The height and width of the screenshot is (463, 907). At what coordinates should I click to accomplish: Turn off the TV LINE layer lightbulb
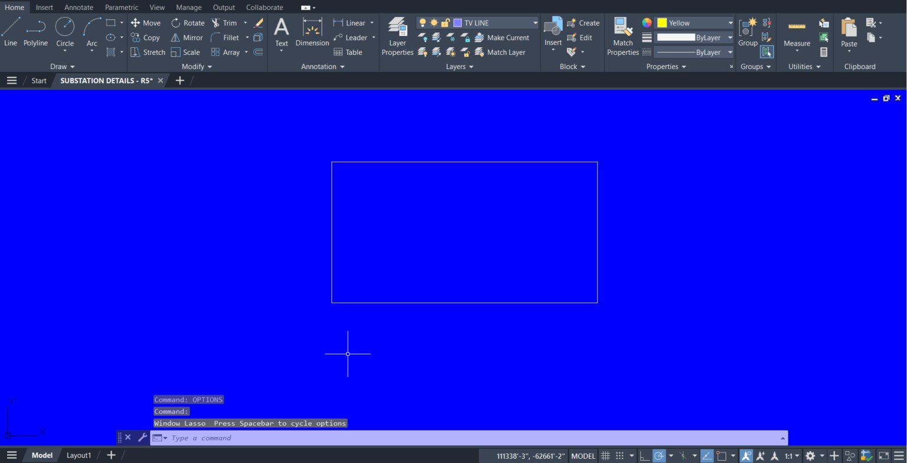[x=423, y=22]
